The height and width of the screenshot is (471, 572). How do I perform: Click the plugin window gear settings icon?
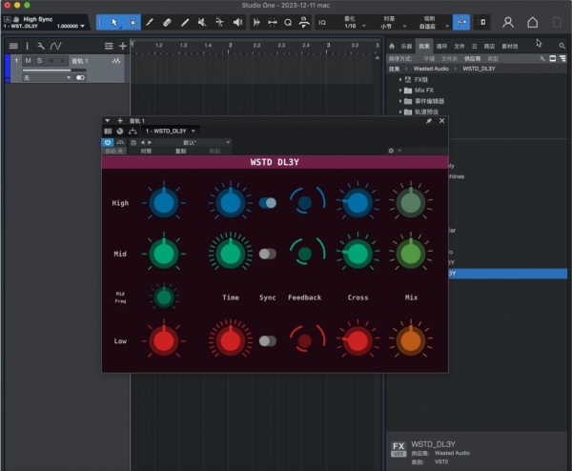click(x=391, y=151)
